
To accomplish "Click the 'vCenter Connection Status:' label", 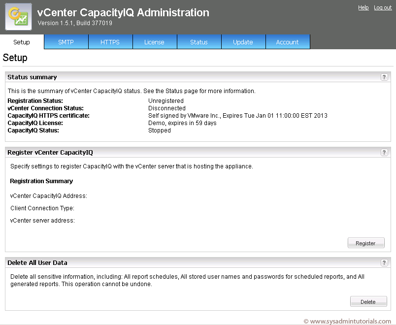I will 46,108.
